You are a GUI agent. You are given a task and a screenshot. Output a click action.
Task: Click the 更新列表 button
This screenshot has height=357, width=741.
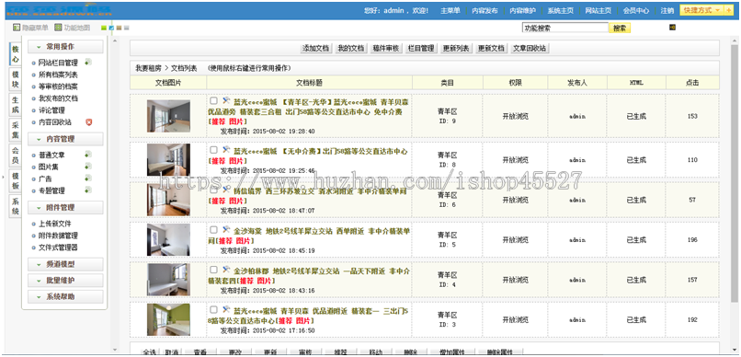(456, 48)
